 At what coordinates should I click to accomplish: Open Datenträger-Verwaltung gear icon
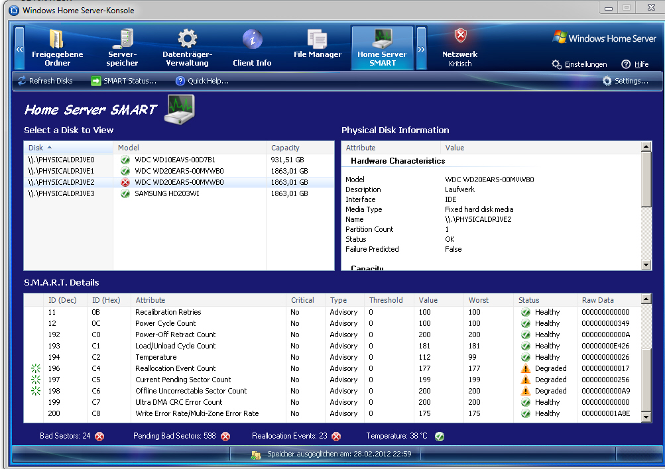tap(187, 39)
